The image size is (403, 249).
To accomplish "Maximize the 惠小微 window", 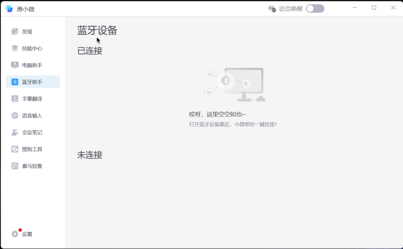I will (x=374, y=8).
